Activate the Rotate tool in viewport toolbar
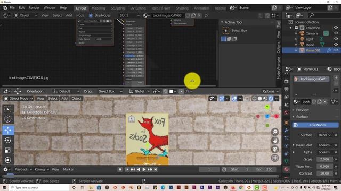Viewport: 341px width, 191px height. pyautogui.click(x=8, y=140)
